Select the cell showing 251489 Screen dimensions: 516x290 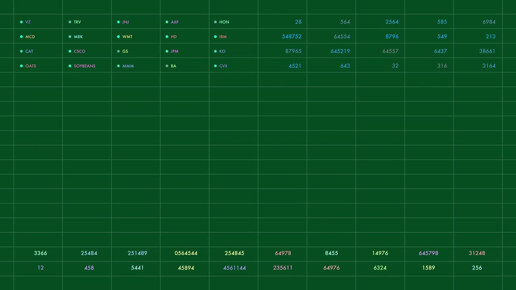tap(135, 254)
